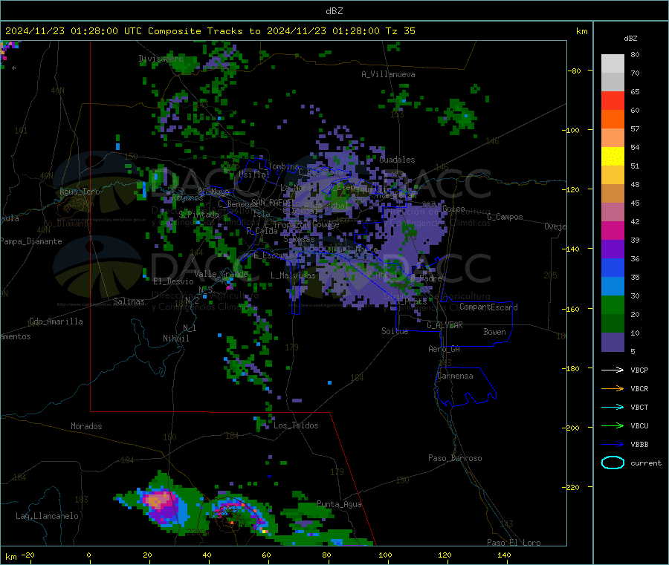Click the timestamp header text 2024/11/23 01:28:00 UTC

(x=73, y=31)
